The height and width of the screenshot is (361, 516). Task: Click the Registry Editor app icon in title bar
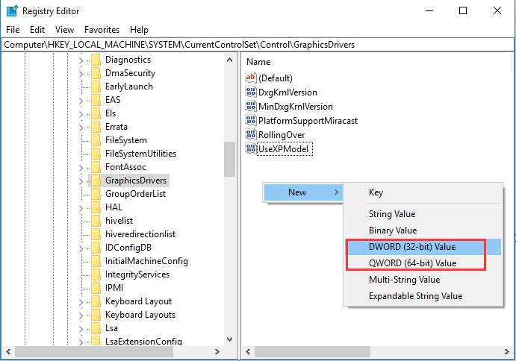click(12, 11)
